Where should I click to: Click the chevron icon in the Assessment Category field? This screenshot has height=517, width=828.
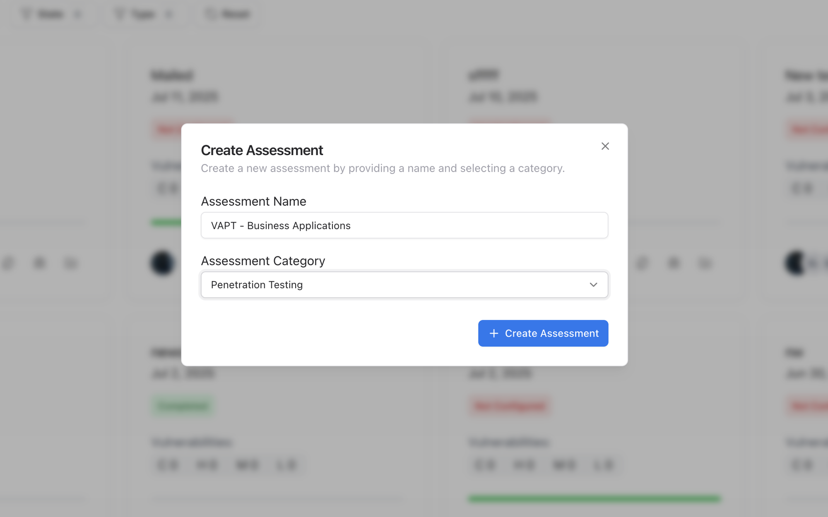[x=594, y=285]
